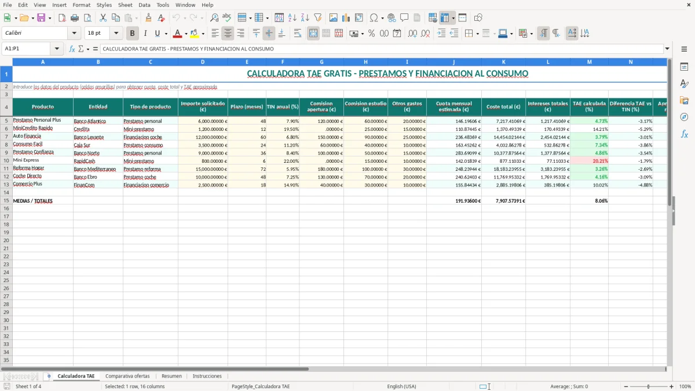695x391 pixels.
Task: Click Format as Date icon
Action: coord(397,34)
